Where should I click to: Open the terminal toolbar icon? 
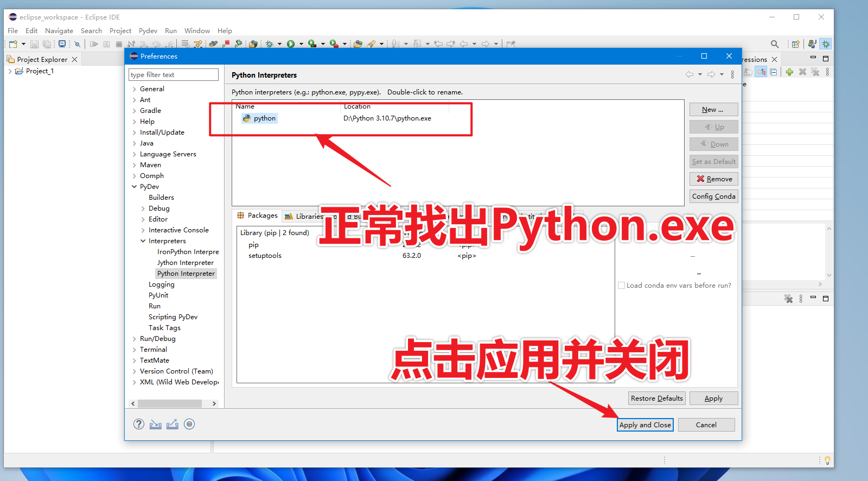click(x=62, y=44)
